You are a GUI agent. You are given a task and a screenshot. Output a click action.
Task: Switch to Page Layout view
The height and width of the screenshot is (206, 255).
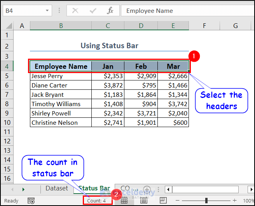click(x=143, y=200)
